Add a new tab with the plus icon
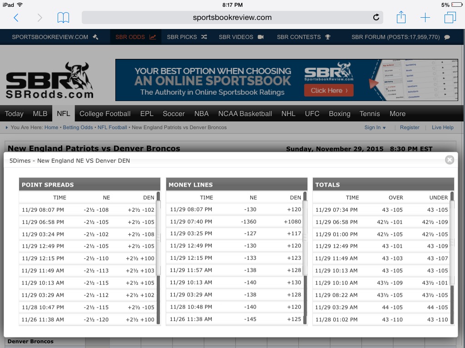This screenshot has width=465, height=348. point(425,18)
